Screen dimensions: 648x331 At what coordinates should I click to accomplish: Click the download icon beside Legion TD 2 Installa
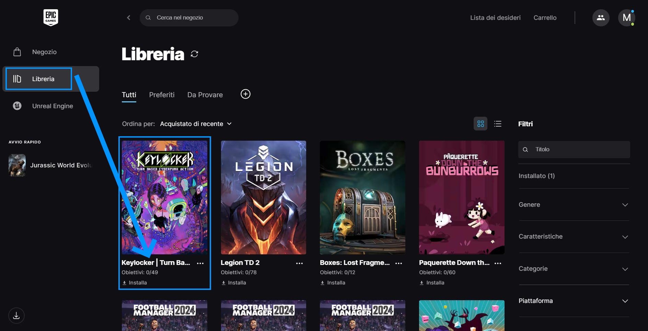(224, 283)
